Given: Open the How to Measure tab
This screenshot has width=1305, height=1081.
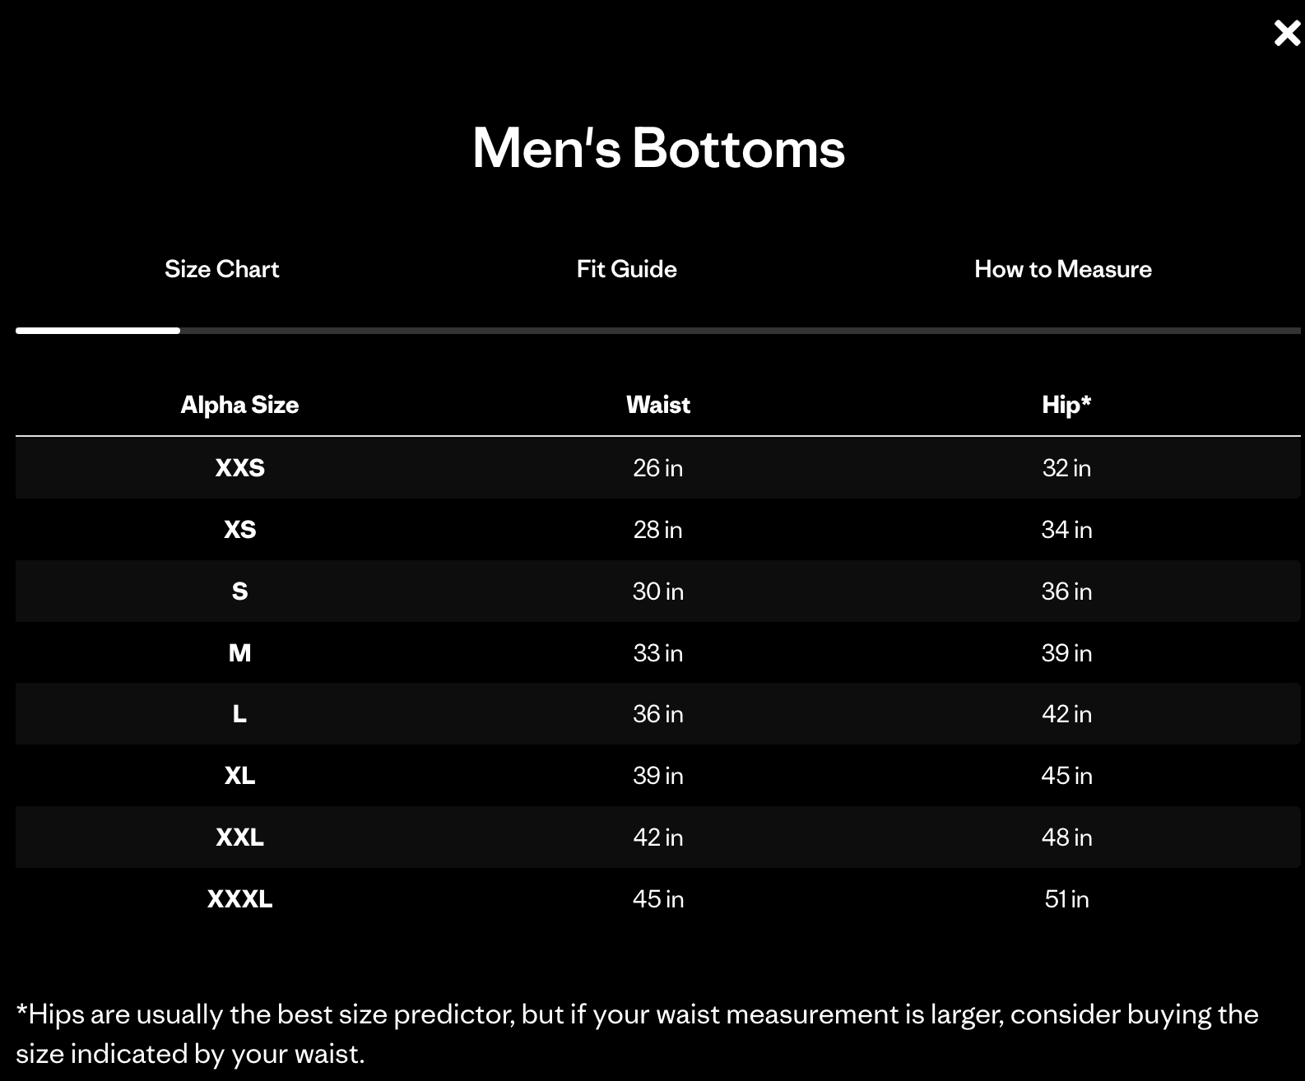Looking at the screenshot, I should (1062, 269).
